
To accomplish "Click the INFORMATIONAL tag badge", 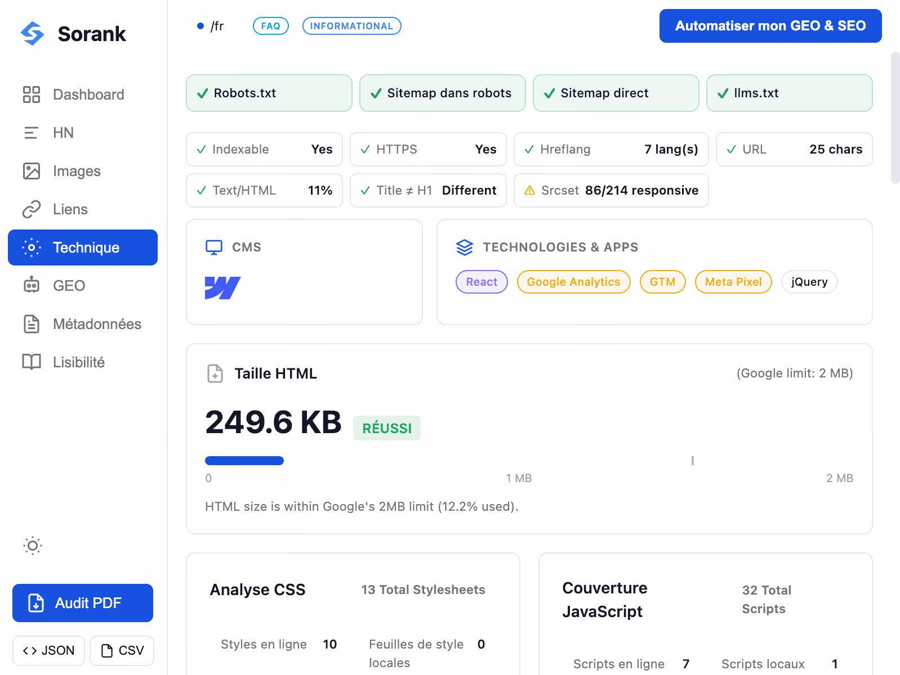I will 352,26.
